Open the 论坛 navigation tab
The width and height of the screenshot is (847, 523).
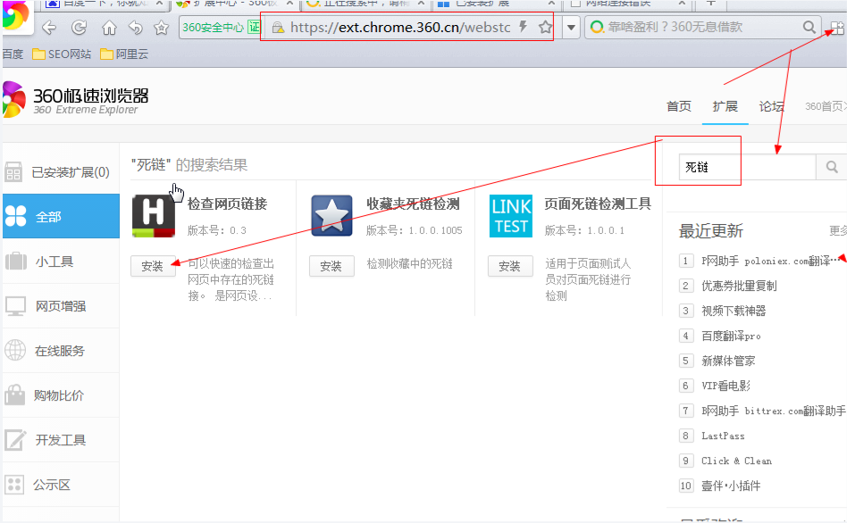click(x=771, y=106)
